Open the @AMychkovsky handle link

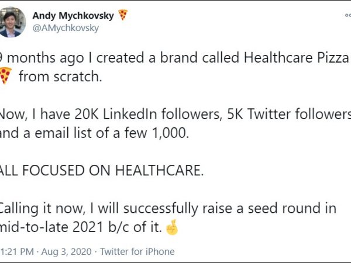(x=66, y=27)
